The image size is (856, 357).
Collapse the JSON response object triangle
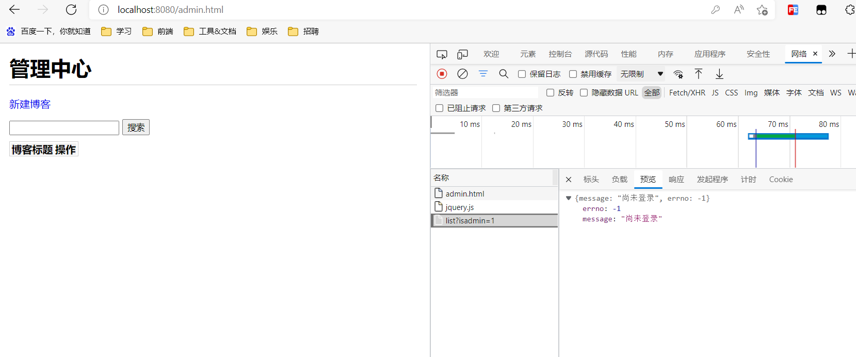pos(569,198)
